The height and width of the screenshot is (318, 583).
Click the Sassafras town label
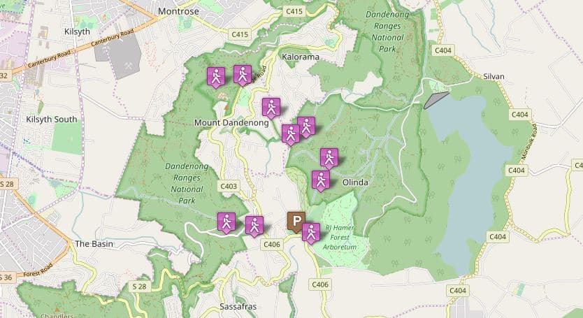click(238, 307)
